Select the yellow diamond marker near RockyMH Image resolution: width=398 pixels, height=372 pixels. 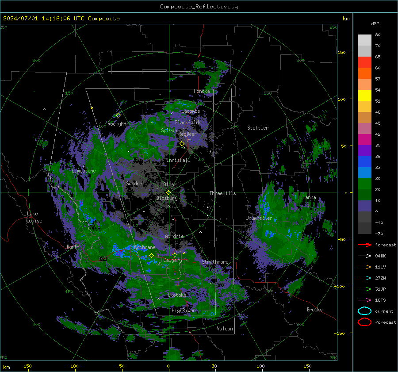click(118, 115)
